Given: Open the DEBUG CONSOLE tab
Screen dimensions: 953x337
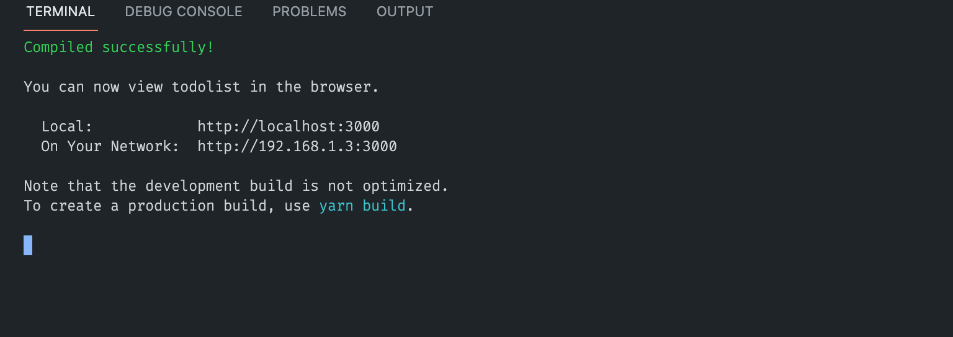Looking at the screenshot, I should [184, 12].
